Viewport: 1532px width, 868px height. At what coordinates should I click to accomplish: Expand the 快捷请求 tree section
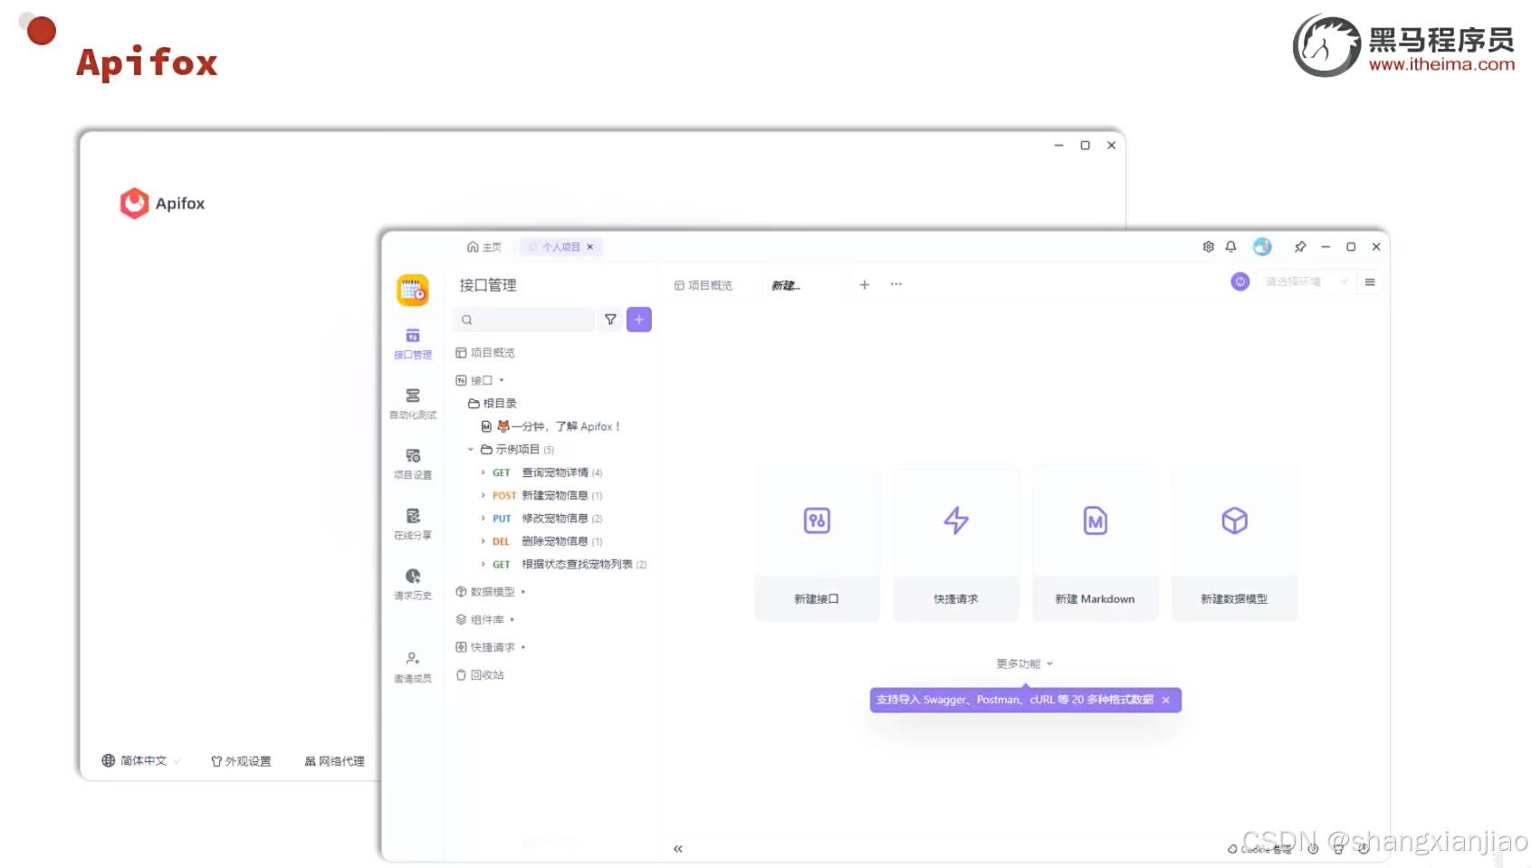tap(523, 647)
